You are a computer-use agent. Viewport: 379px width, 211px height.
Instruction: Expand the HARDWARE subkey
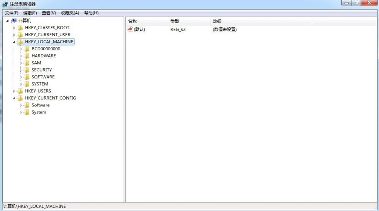pyautogui.click(x=21, y=56)
